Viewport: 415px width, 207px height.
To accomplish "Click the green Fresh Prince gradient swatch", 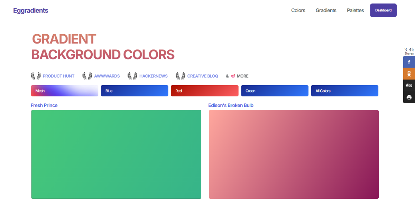I will click(x=116, y=154).
